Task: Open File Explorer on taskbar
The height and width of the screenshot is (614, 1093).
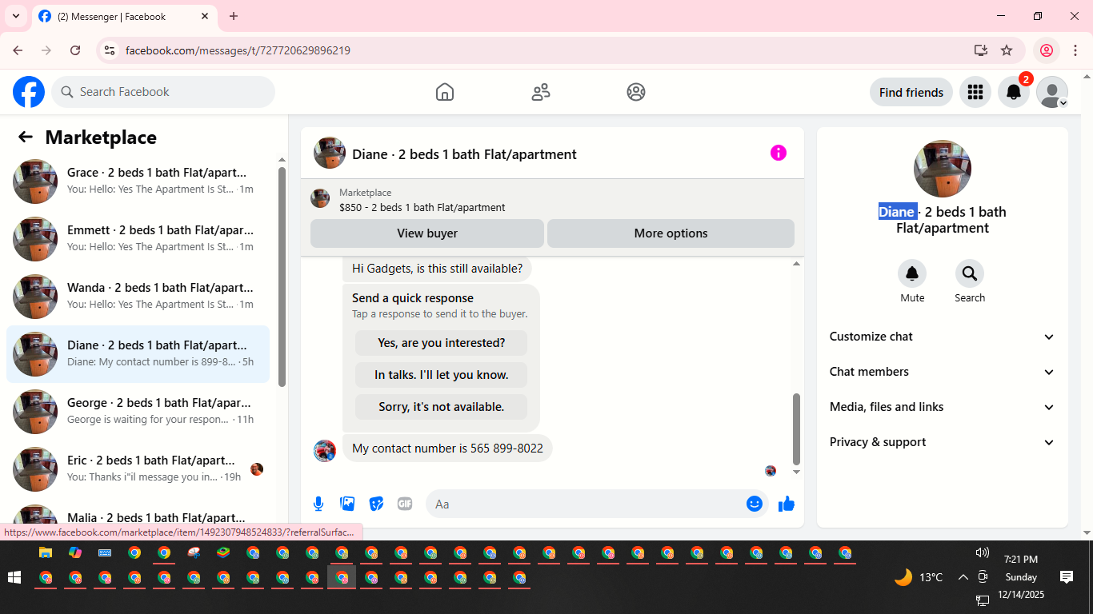Action: (46, 552)
